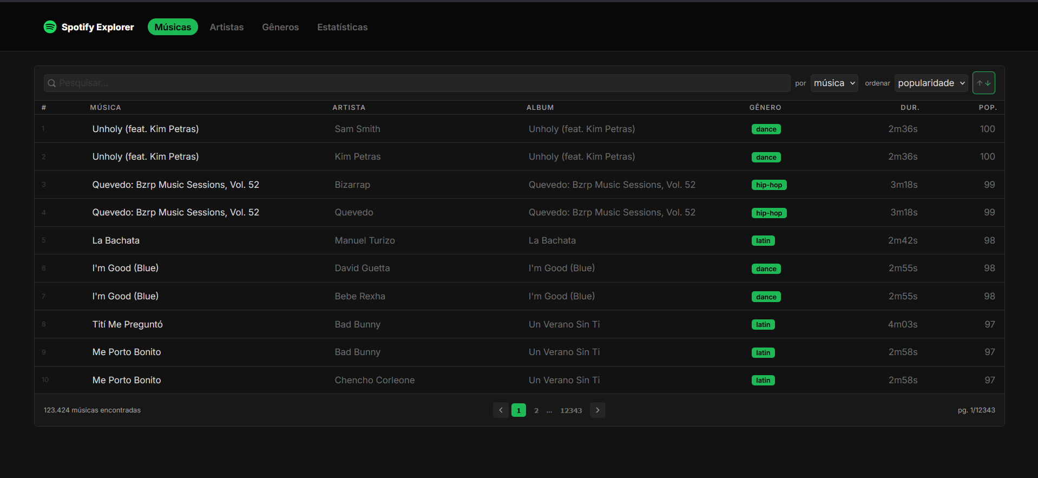Click the DUR. column header
Viewport: 1038px width, 478px height.
[910, 108]
